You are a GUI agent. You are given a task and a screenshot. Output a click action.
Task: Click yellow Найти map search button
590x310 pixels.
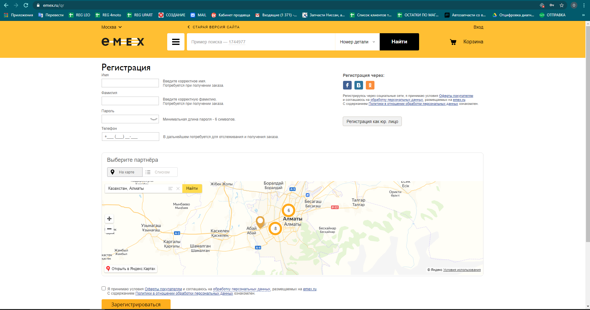pyautogui.click(x=192, y=189)
